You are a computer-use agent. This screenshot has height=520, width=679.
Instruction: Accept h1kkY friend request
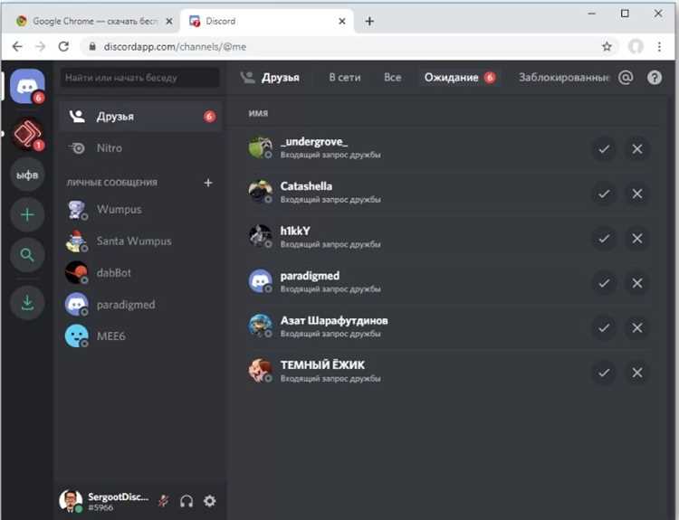click(604, 239)
